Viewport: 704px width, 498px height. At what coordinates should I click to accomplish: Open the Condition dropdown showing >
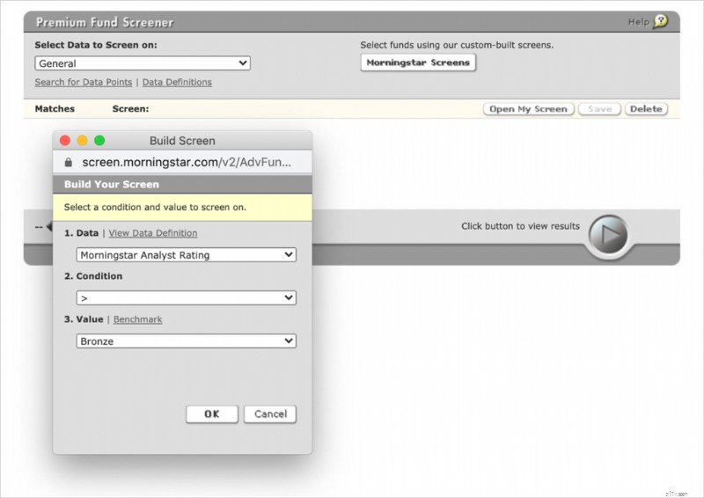[x=186, y=297]
